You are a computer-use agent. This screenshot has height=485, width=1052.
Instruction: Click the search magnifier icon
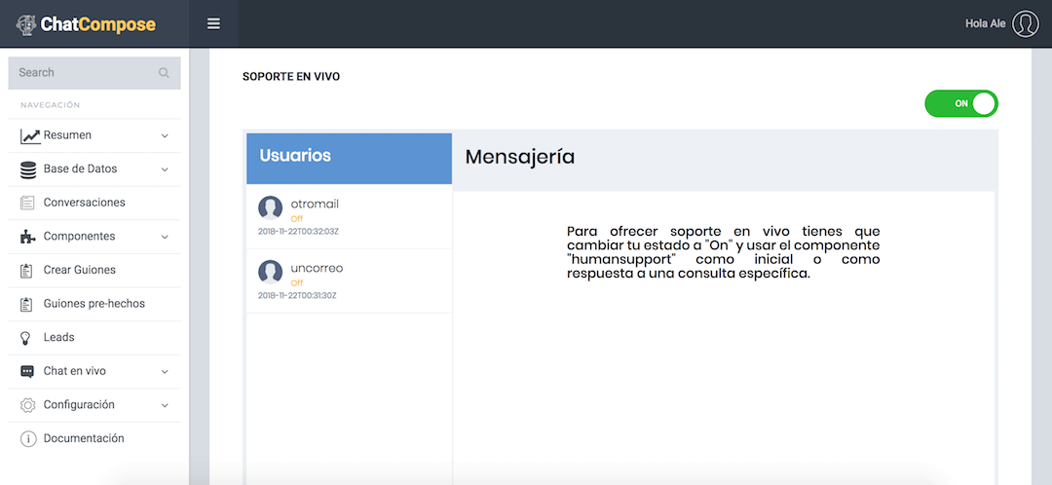[x=164, y=72]
